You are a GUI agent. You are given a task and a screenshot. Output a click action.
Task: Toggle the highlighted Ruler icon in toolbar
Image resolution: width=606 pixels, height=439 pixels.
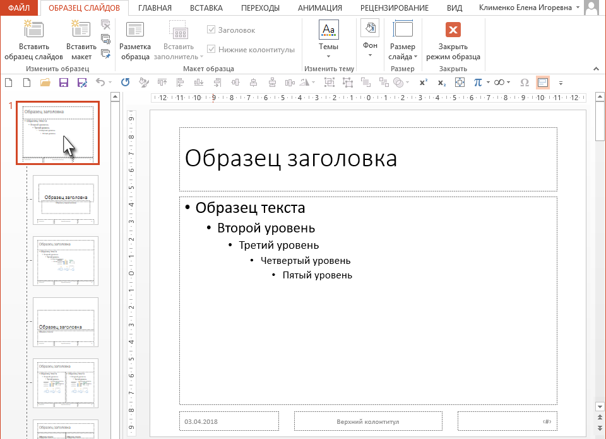tap(543, 82)
